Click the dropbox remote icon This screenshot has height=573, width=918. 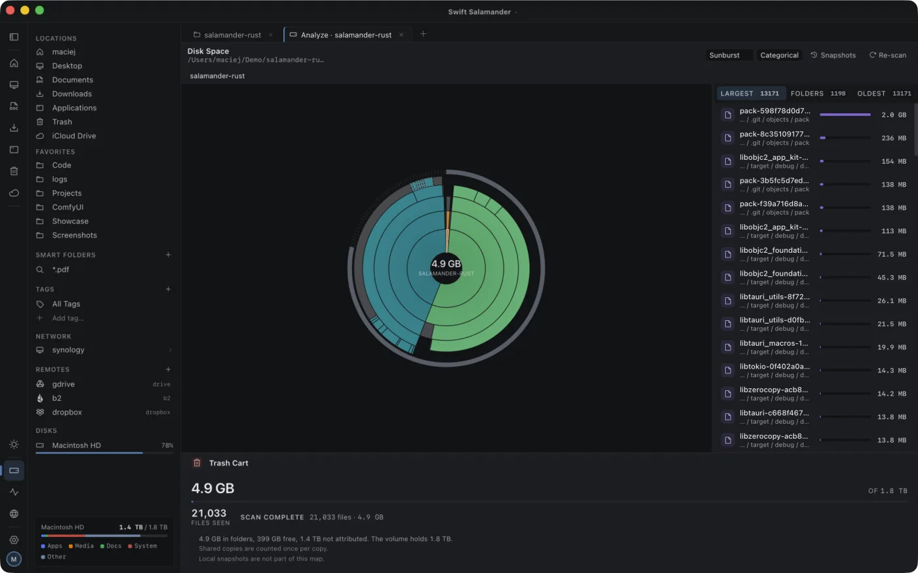40,413
